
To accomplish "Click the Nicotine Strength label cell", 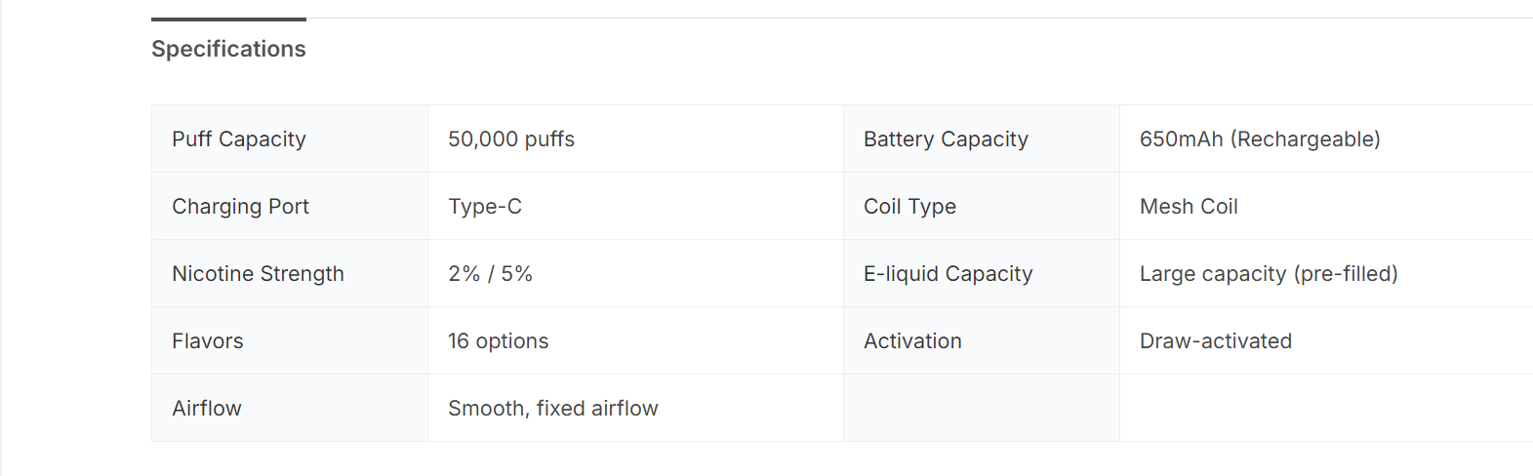I will [x=258, y=274].
